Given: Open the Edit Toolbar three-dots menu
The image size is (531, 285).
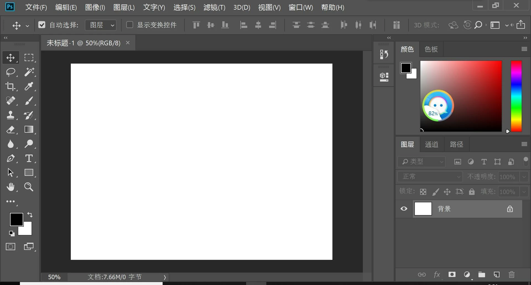Looking at the screenshot, I should pyautogui.click(x=11, y=202).
